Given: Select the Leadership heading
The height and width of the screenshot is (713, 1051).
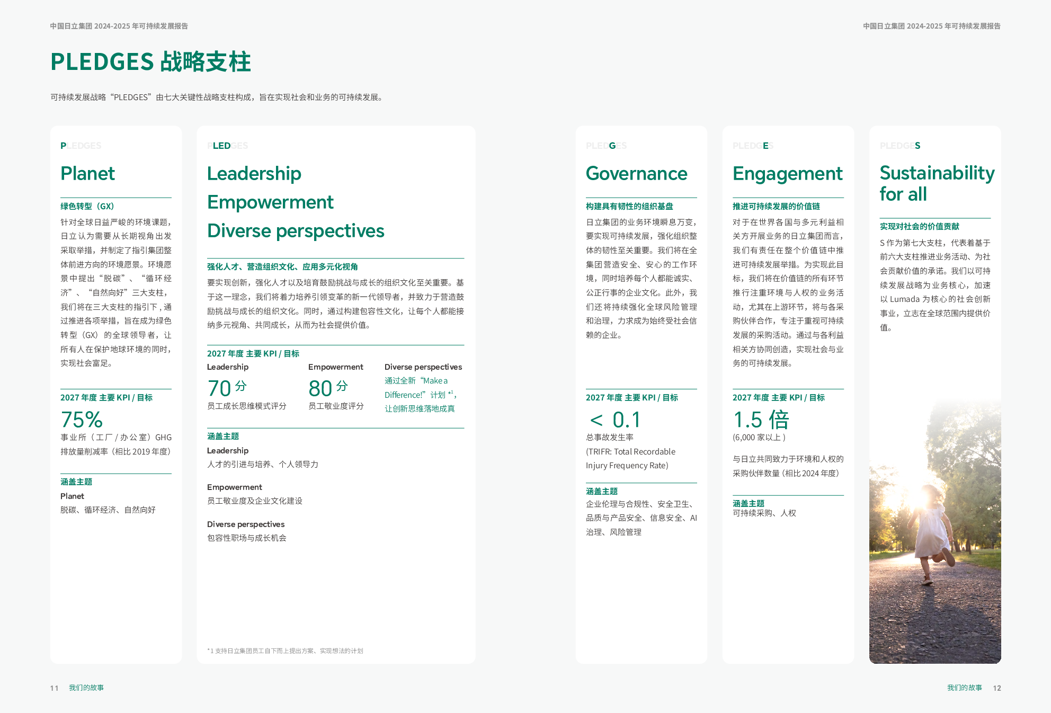Looking at the screenshot, I should pyautogui.click(x=254, y=174).
